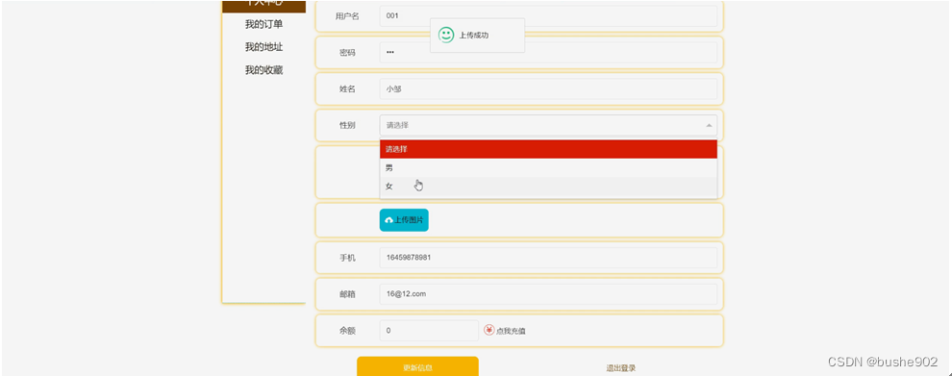Choose 请选择 option in gender list
Image resolution: width=952 pixels, height=376 pixels.
tap(548, 149)
